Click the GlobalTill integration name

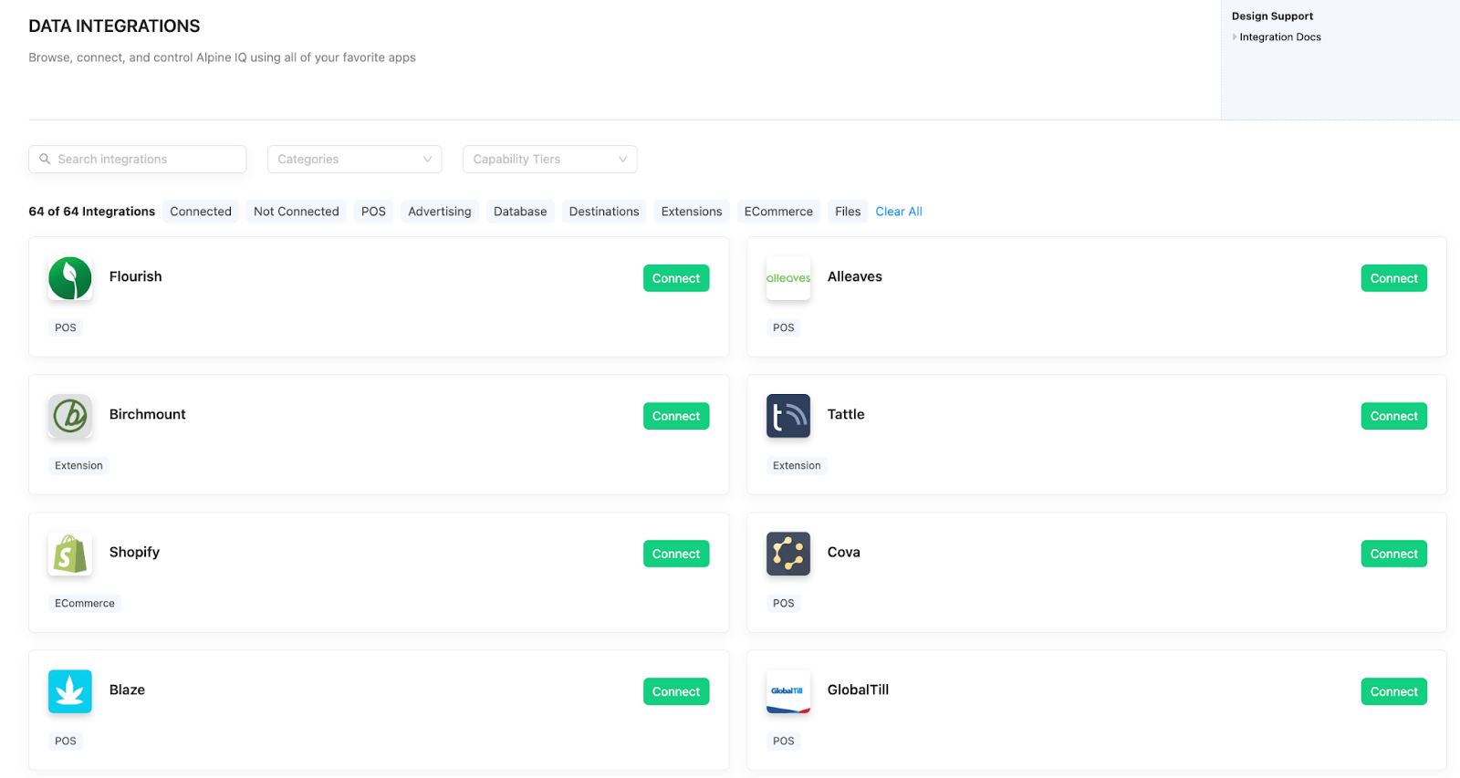pyautogui.click(x=858, y=690)
